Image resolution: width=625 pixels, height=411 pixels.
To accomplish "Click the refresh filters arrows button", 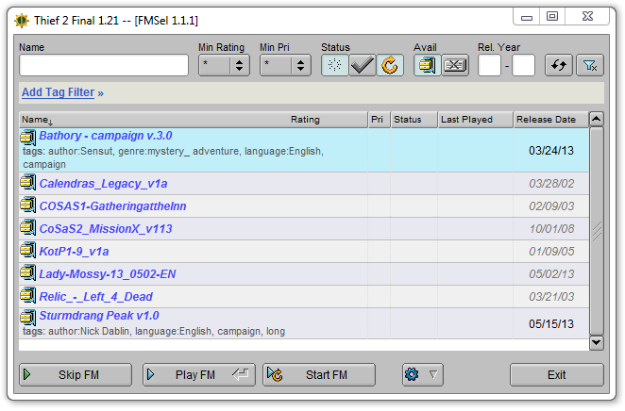I will [x=558, y=65].
